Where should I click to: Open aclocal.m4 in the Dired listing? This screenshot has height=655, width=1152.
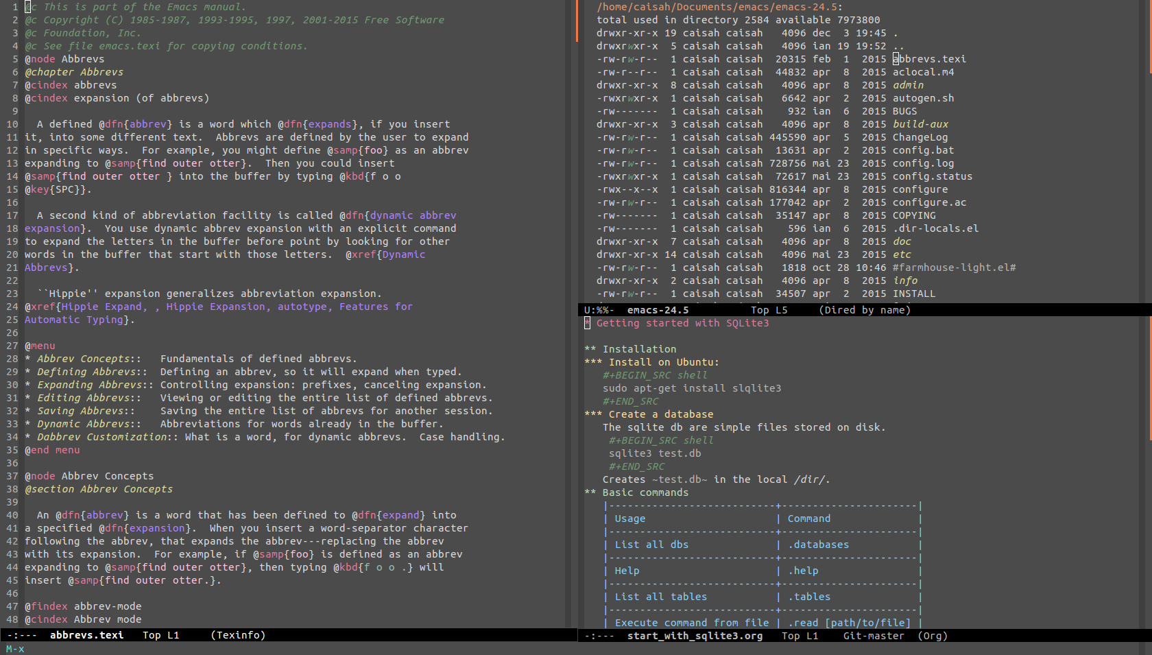tap(923, 72)
